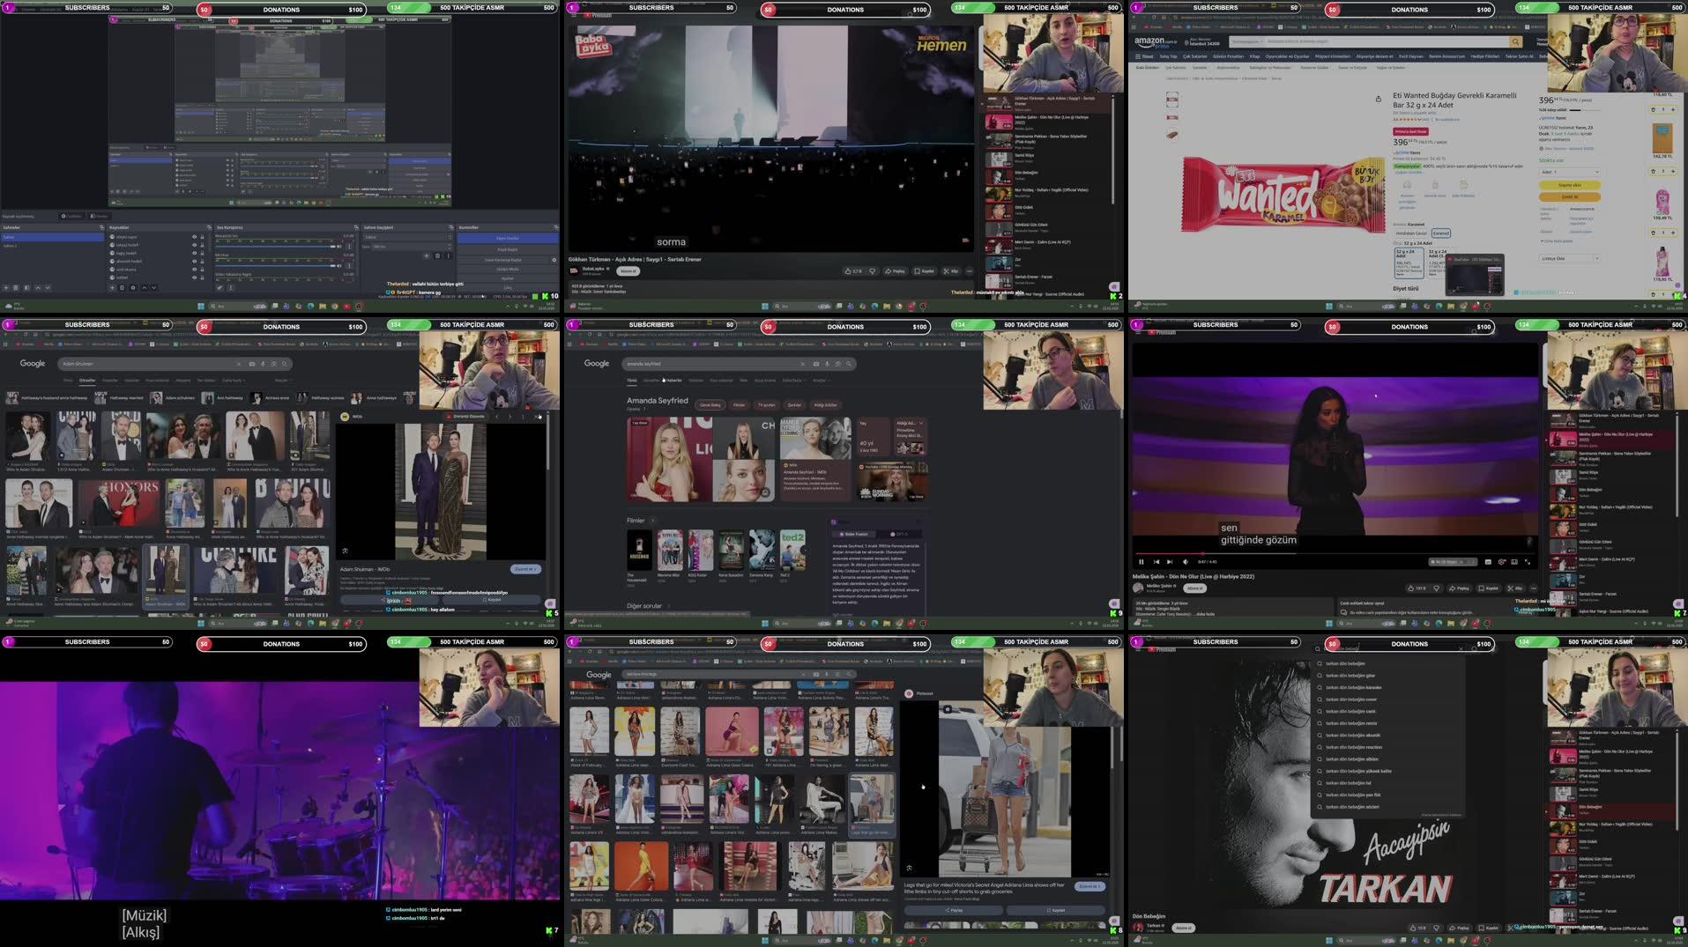The width and height of the screenshot is (1688, 947).
Task: Hide a source using its eye visibility toggle in OBS
Action: [x=193, y=237]
